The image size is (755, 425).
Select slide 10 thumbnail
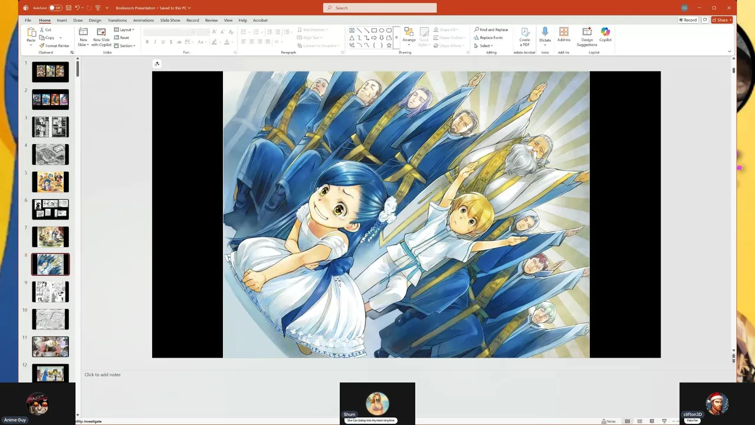coord(50,319)
